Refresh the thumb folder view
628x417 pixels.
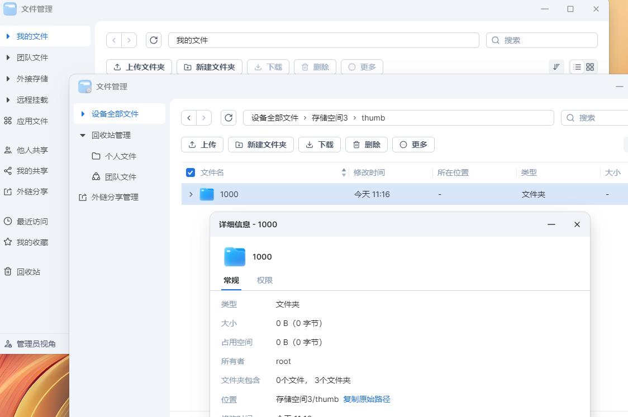pos(228,118)
